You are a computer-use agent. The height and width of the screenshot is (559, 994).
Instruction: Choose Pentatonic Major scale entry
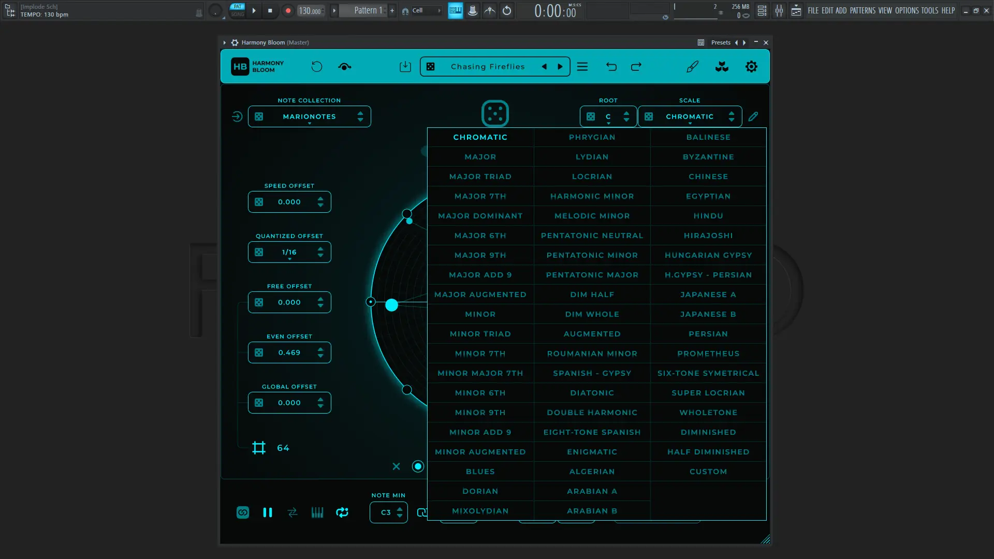[592, 275]
